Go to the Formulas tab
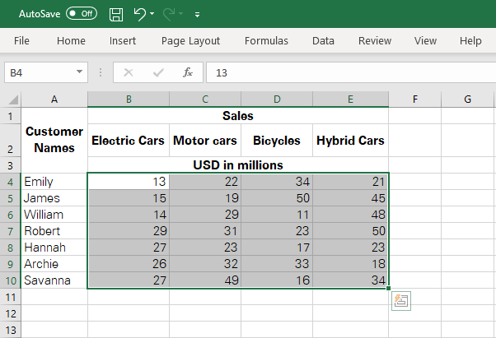Viewport: 496px width, 338px height. [266, 41]
